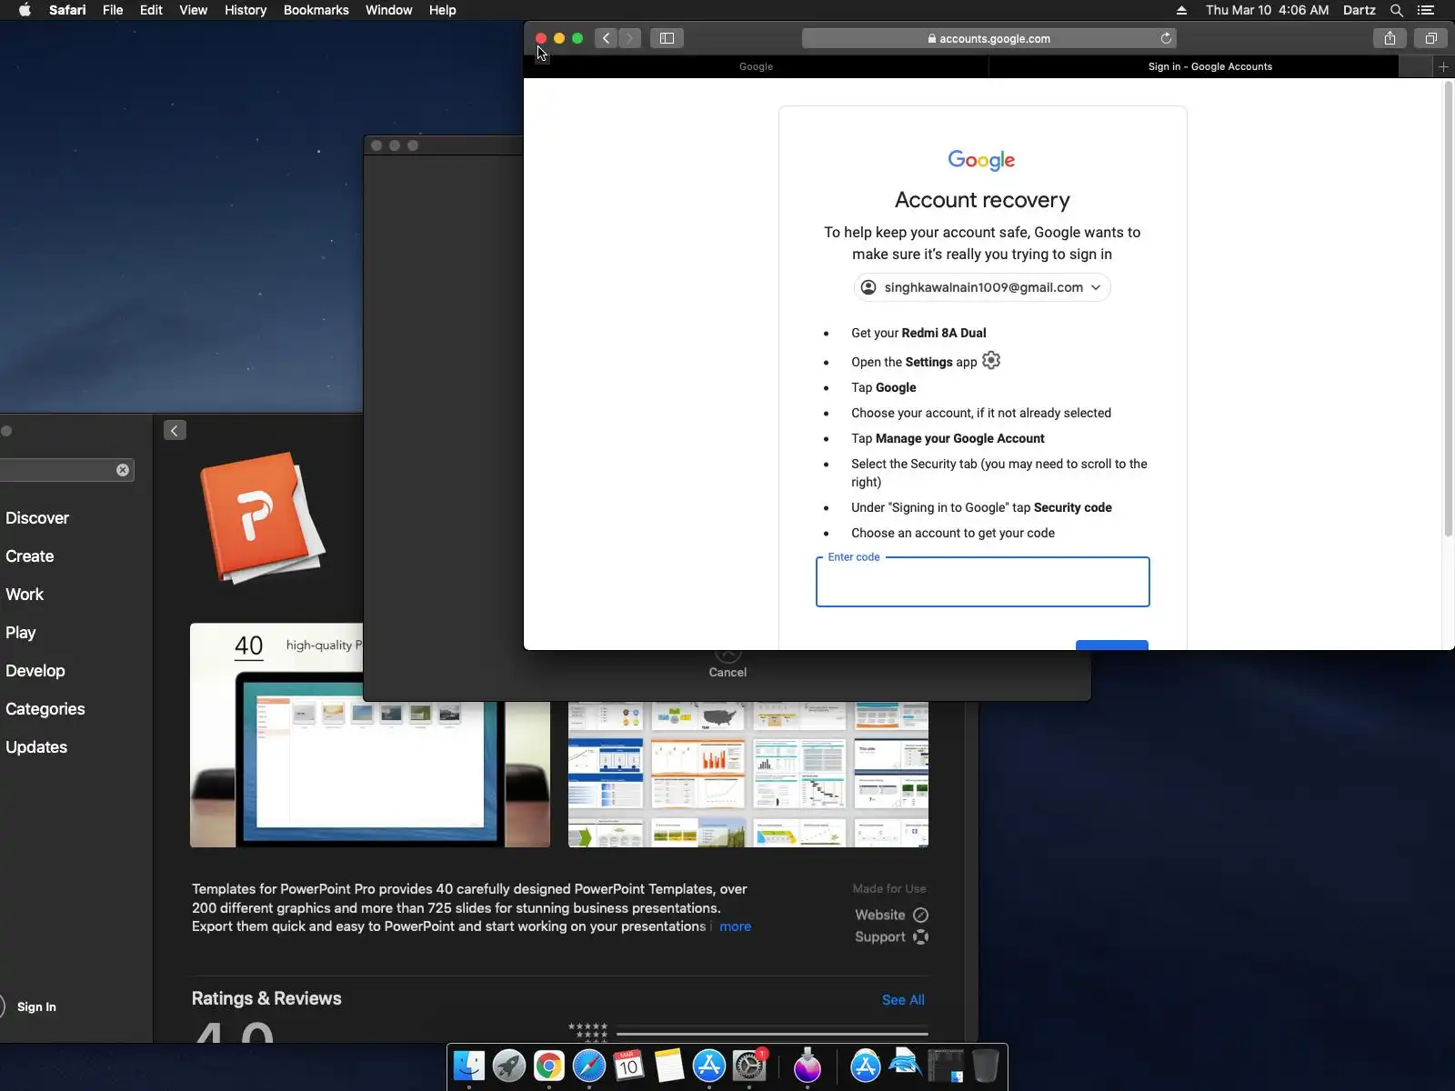1455x1091 pixels.
Task: Open the View menu
Action: click(193, 10)
